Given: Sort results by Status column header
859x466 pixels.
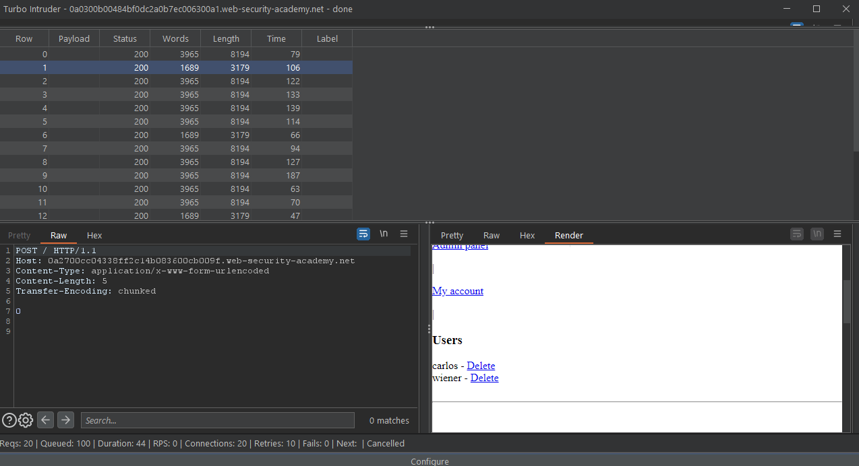Looking at the screenshot, I should 125,38.
